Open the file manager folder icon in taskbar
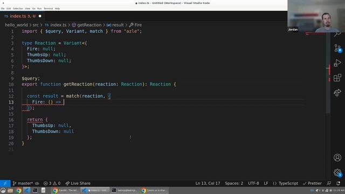Screen dimensions: 345x194 tap(10, 190)
